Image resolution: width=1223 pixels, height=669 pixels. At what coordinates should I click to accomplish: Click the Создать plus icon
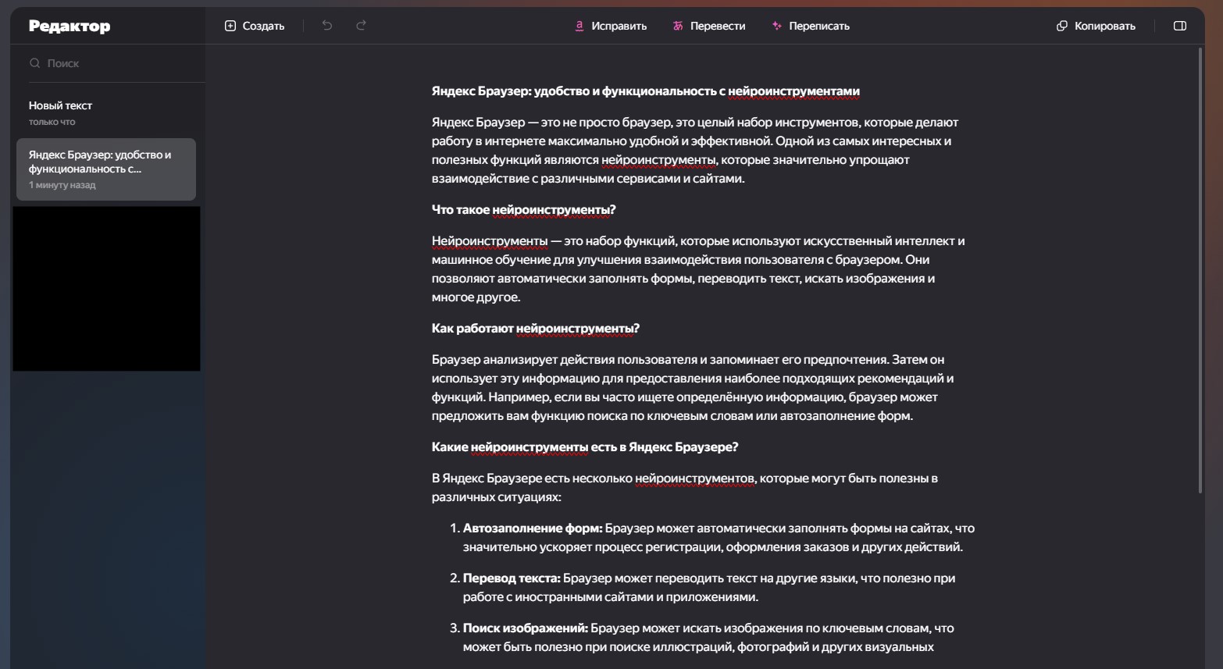click(x=230, y=26)
